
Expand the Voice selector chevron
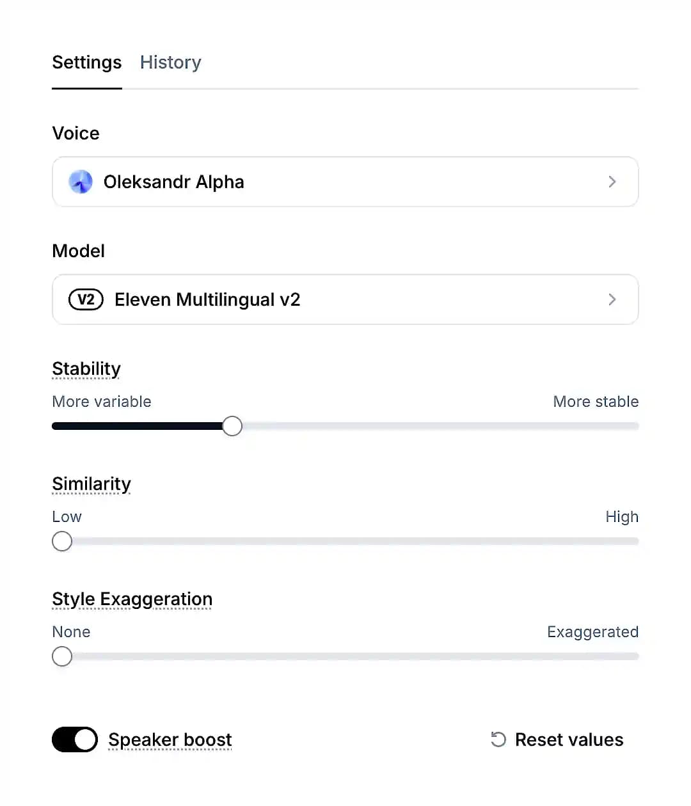click(x=612, y=182)
